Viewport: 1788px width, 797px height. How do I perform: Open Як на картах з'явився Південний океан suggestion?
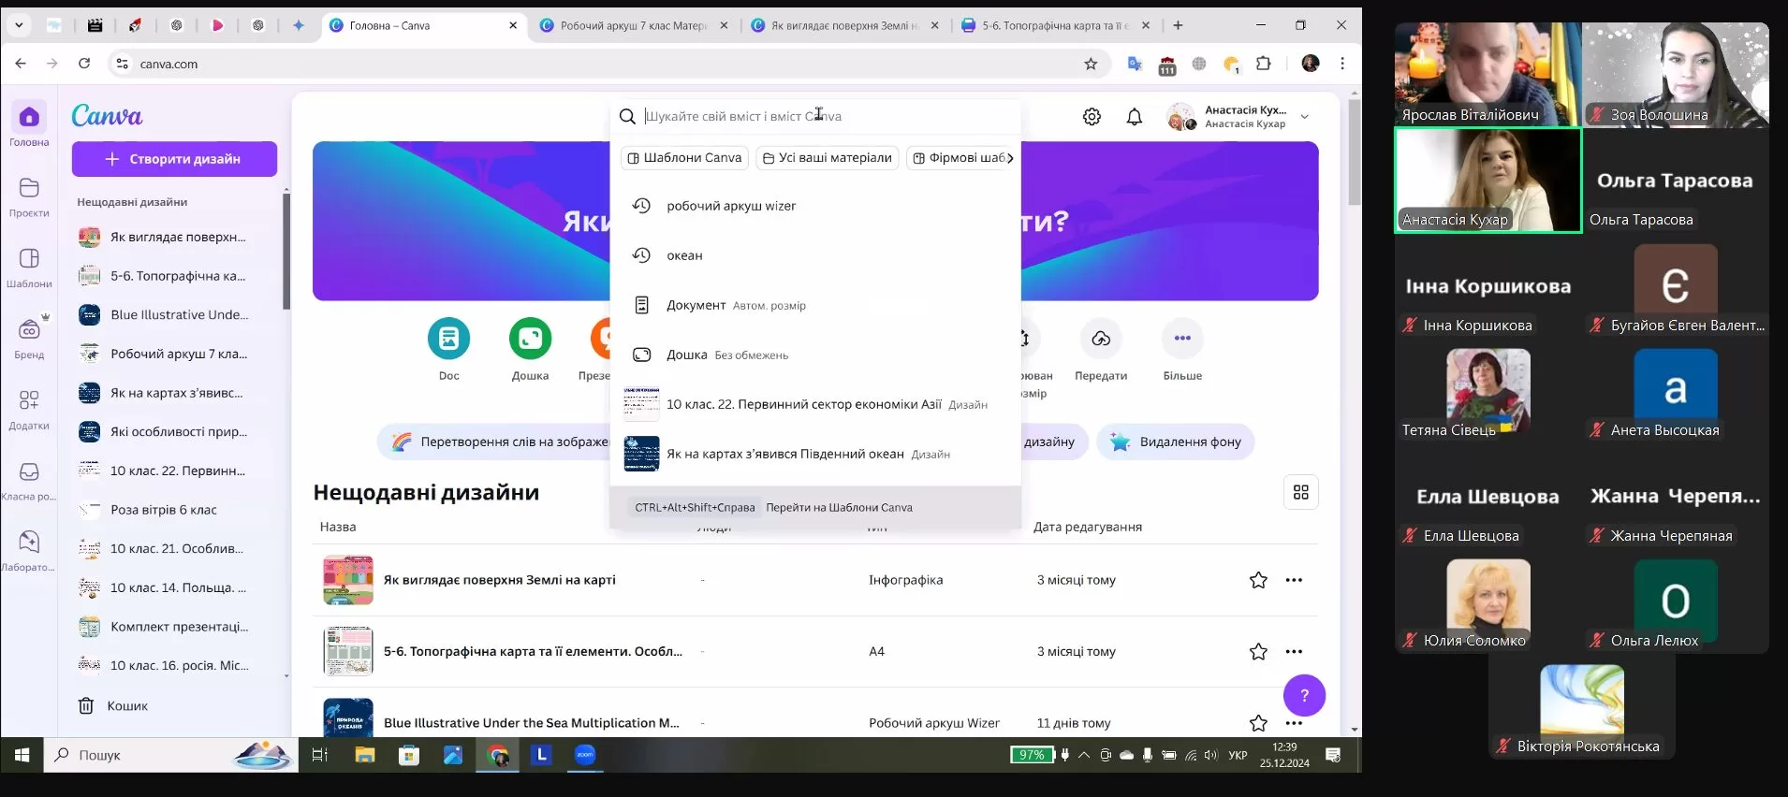click(815, 454)
